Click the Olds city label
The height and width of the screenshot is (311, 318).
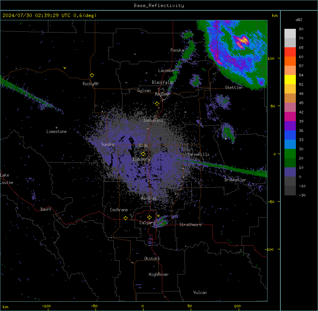pos(143,146)
